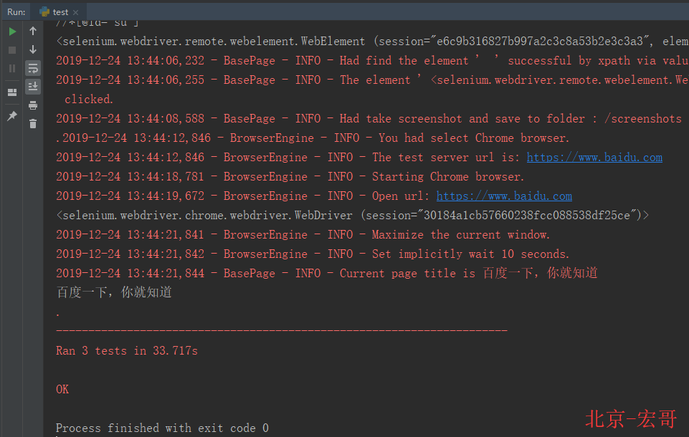Click the Down the Stack Trace arrow

[x=33, y=50]
